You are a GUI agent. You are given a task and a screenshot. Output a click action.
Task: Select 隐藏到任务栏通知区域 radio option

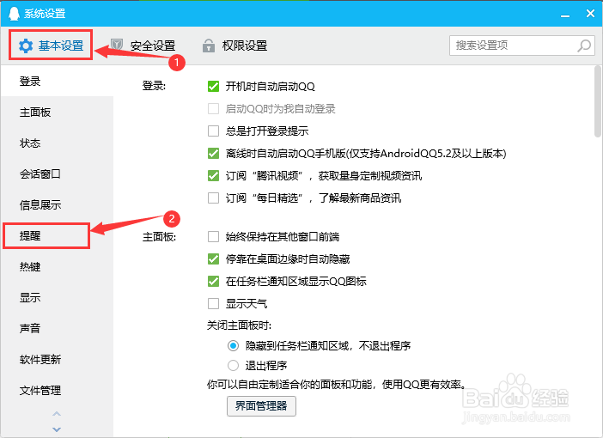pos(233,346)
